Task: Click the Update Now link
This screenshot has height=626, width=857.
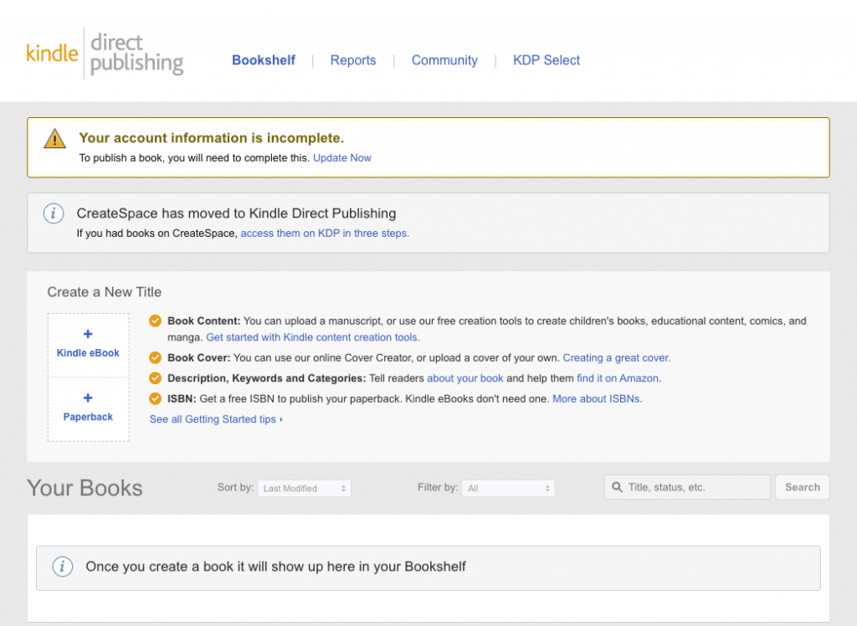Action: tap(342, 157)
